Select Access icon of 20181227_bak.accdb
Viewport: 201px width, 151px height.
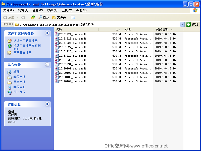click(57, 47)
